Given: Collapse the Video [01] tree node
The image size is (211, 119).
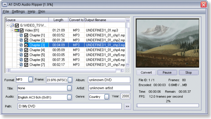Looking at the screenshot, I should [12, 30].
